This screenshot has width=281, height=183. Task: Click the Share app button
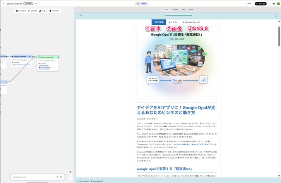pos(261,4)
